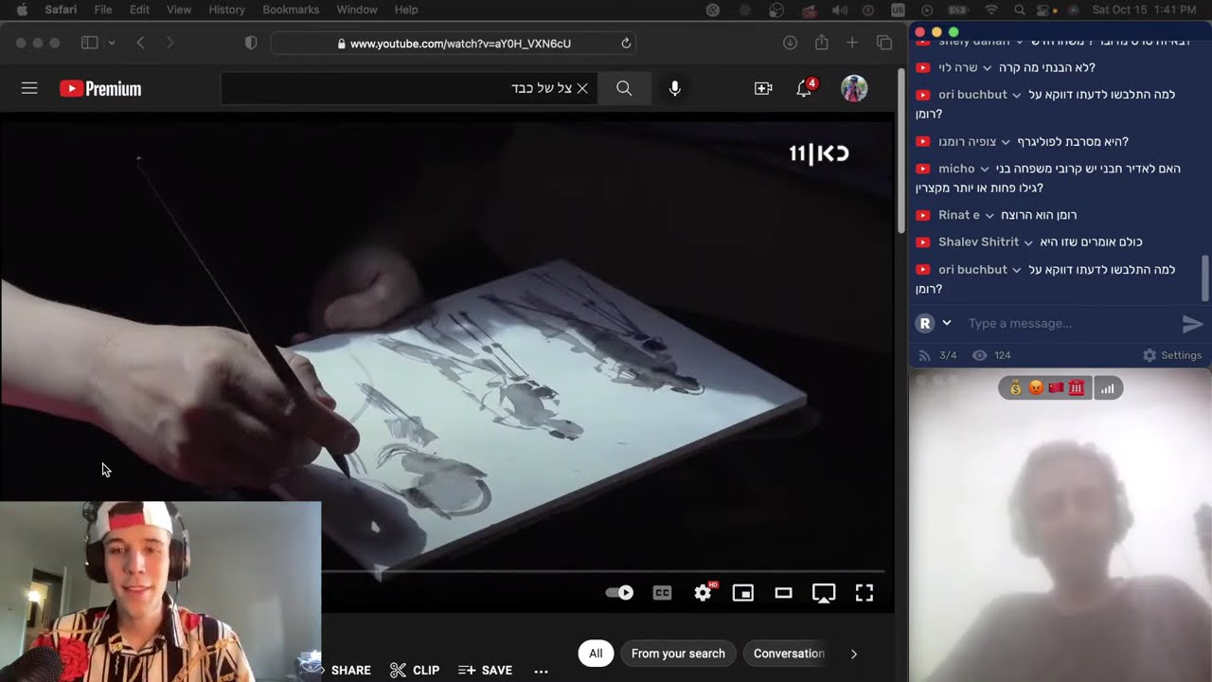Screen dimensions: 1212x682
Task: Expand options for שרה לוי's message
Action: pos(988,68)
